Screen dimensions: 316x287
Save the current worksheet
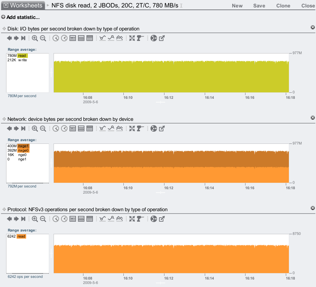(259, 6)
